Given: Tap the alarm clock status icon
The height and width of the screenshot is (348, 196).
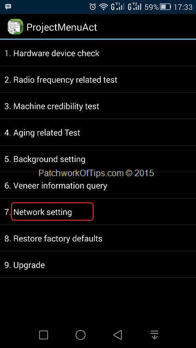Looking at the screenshot, I should (93, 7).
